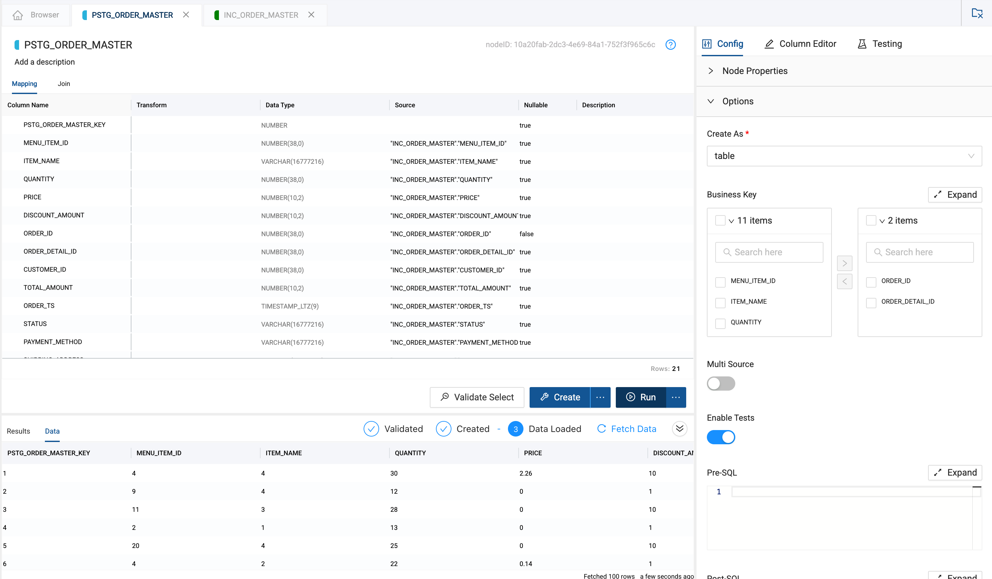Open the Create button's more options ellipsis
The width and height of the screenshot is (992, 579).
(600, 397)
